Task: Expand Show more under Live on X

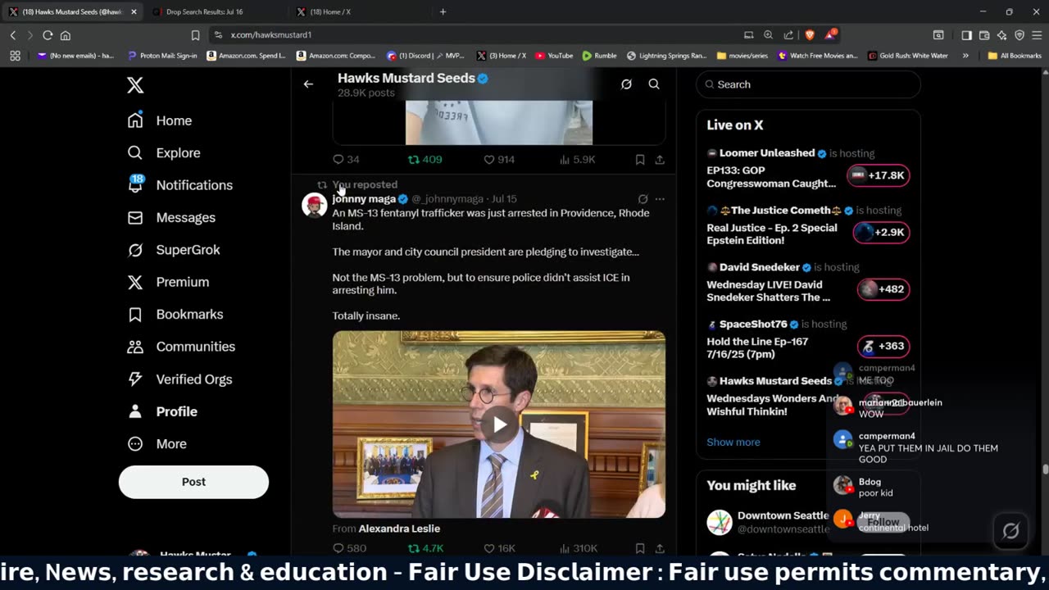Action: [x=733, y=442]
